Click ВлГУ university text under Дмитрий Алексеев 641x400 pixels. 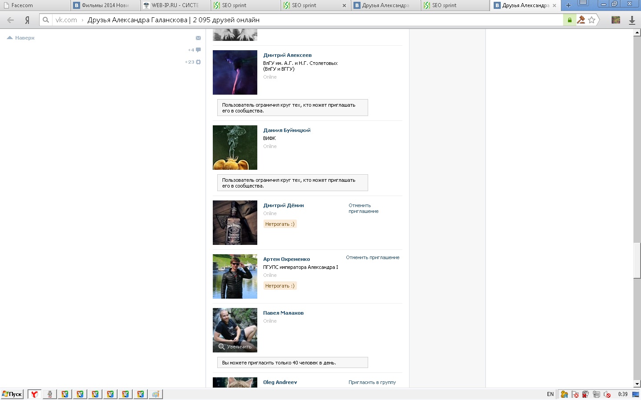click(x=300, y=66)
